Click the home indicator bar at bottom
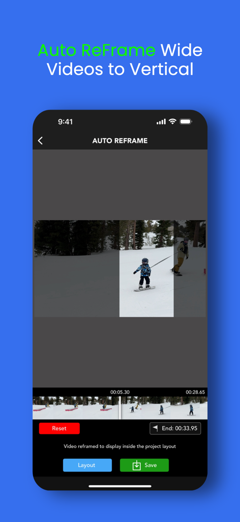 click(x=120, y=486)
